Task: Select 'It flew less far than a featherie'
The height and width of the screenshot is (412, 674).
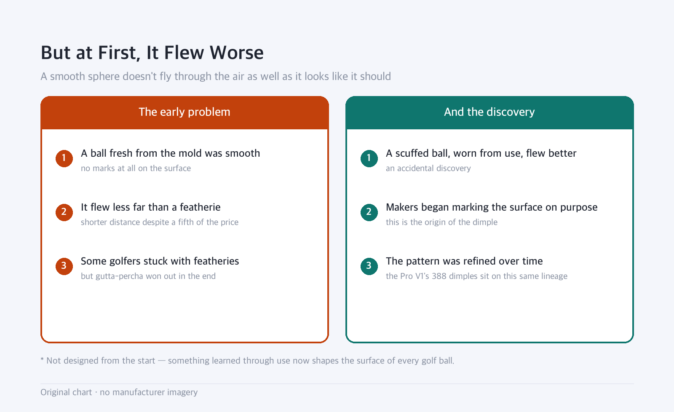Action: pos(151,207)
